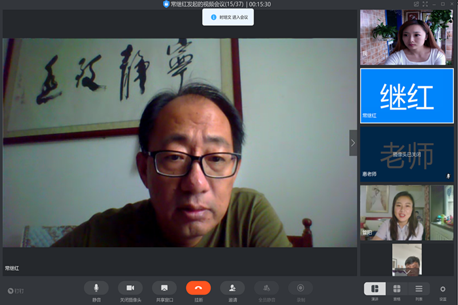This screenshot has height=305, width=458.
Task: Open 设置 settings gear icon
Action: 443,290
